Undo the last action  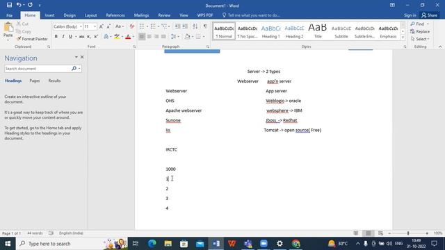click(19, 5)
